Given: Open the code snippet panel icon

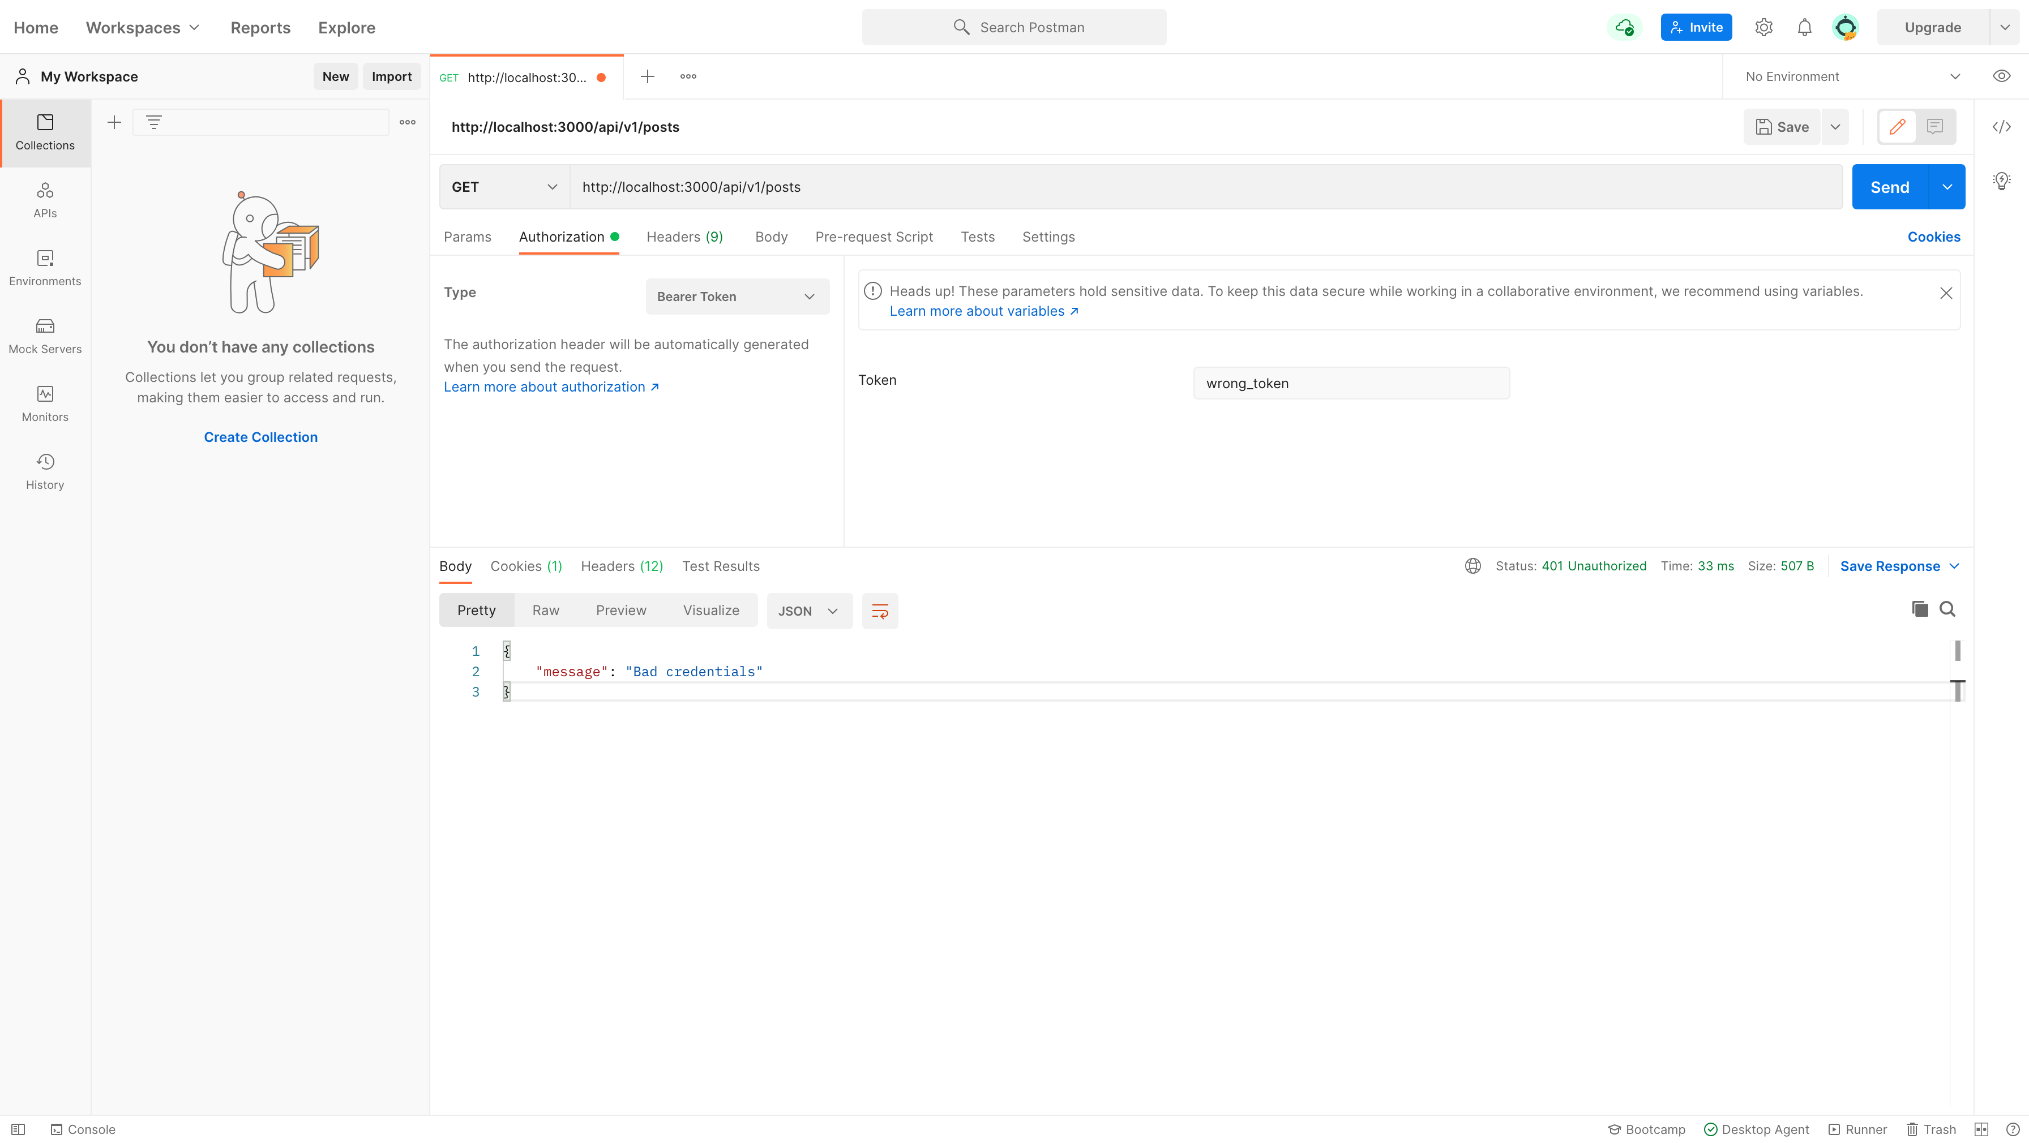Looking at the screenshot, I should coord(2001,127).
